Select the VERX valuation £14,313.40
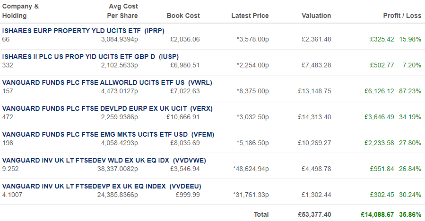 pos(314,117)
